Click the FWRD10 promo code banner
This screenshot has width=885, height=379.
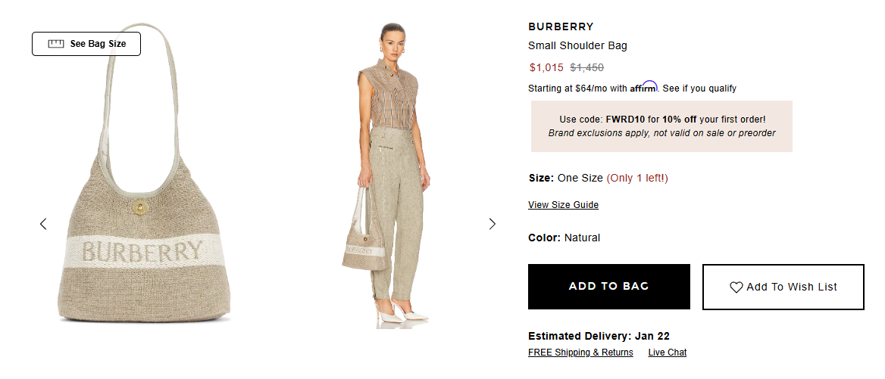coord(661,126)
